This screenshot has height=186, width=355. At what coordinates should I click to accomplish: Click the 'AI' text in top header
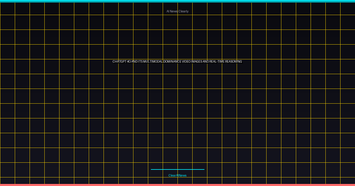pos(168,12)
